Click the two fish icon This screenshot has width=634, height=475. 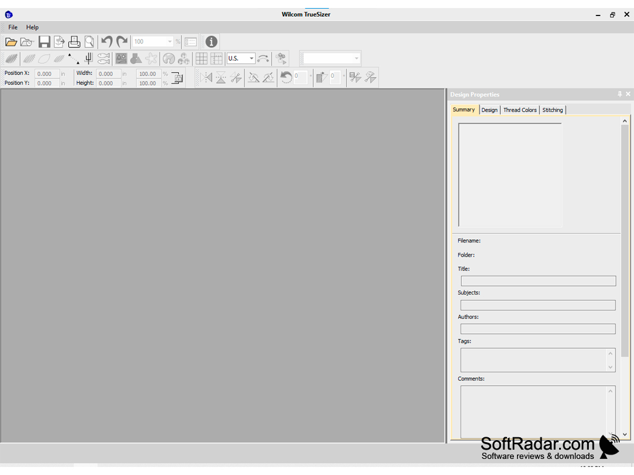103,59
